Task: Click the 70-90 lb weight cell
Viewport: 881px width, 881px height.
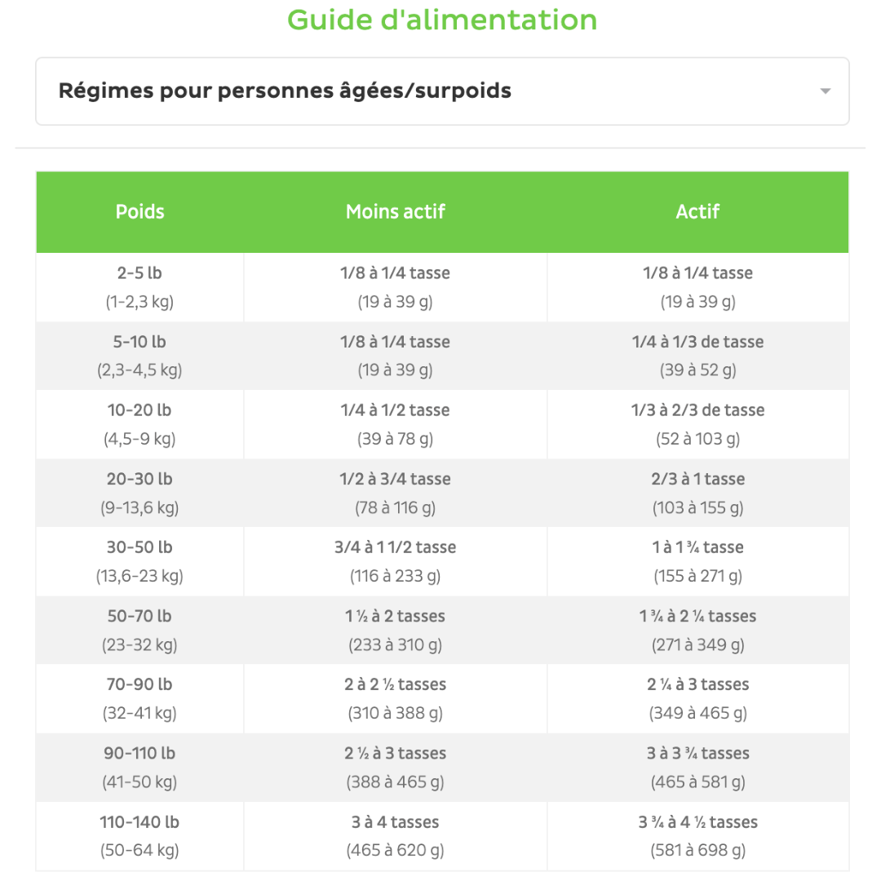Action: [x=140, y=698]
